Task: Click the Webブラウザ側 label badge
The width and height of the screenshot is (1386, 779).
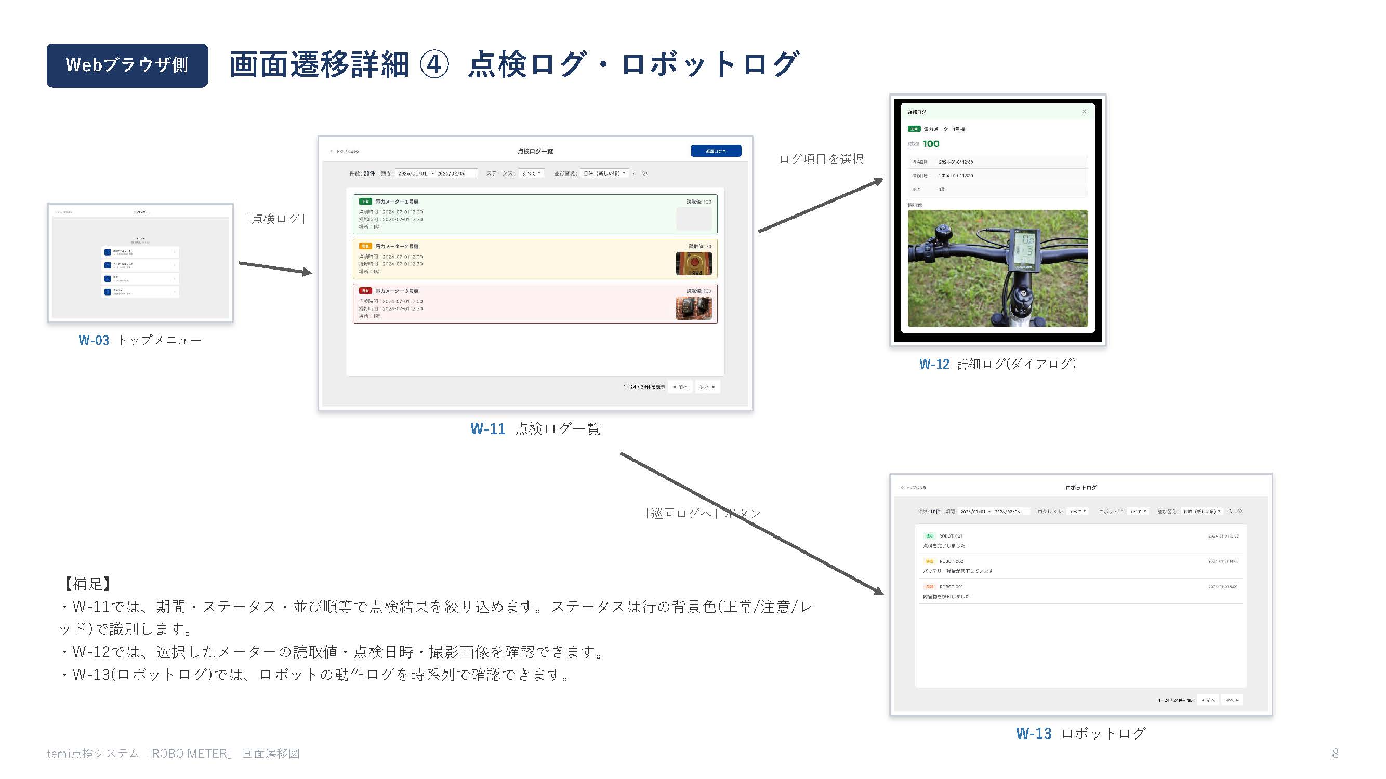Action: click(127, 65)
